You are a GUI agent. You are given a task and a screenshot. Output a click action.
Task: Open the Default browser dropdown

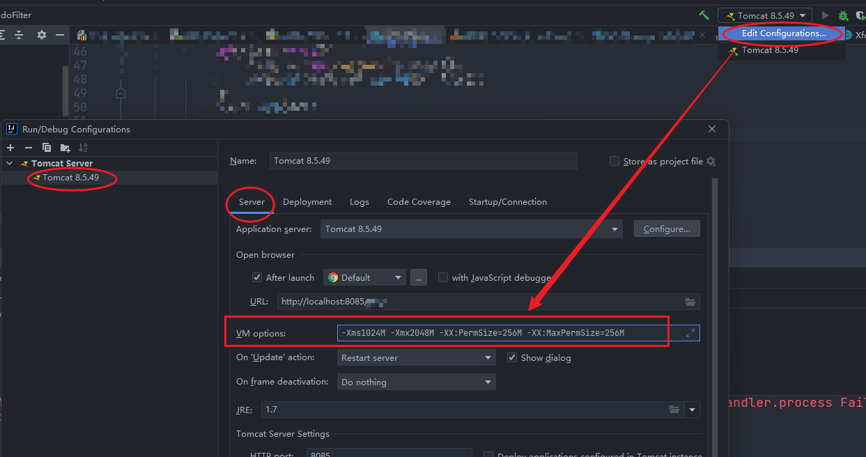pyautogui.click(x=364, y=277)
